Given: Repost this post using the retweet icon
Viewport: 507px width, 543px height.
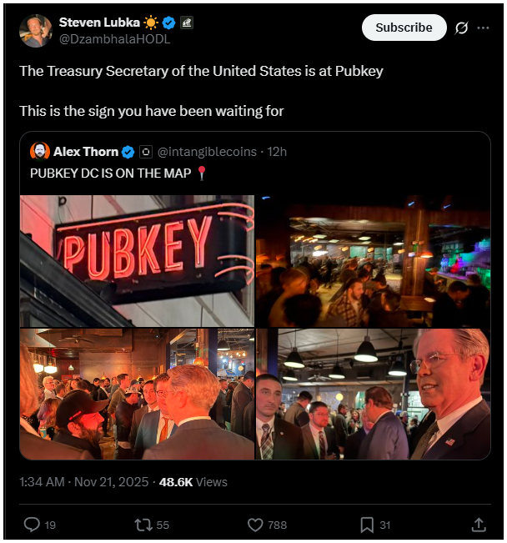Looking at the screenshot, I should [x=143, y=524].
